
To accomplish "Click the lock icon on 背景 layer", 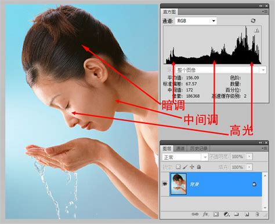I will pos(254,184).
